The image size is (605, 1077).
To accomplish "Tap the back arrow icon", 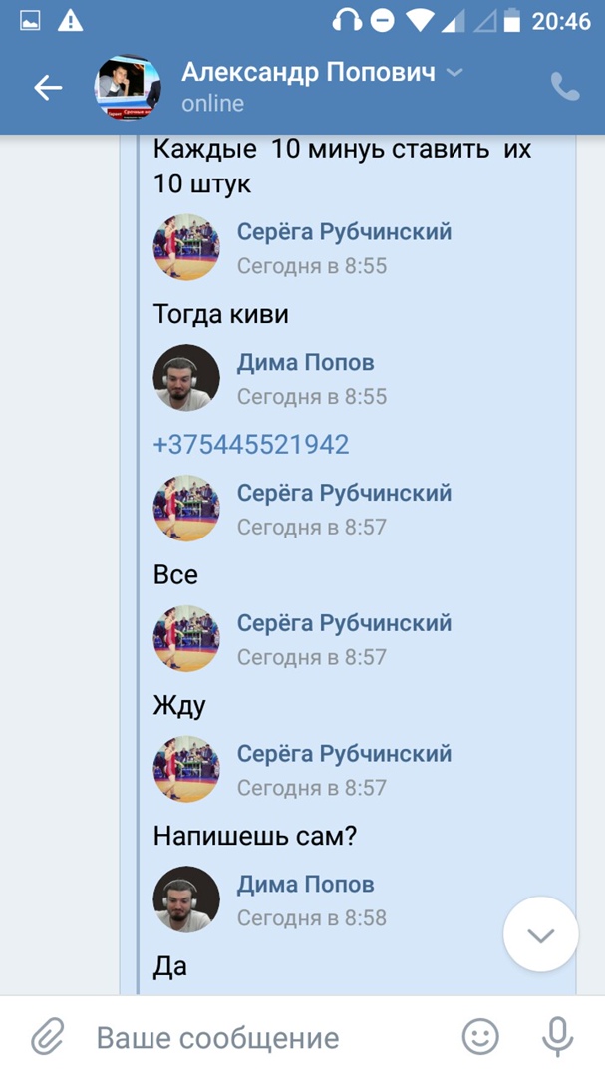I will 48,88.
